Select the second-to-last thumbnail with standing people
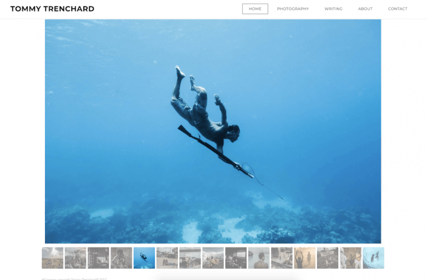This screenshot has width=427, height=280. pos(350,258)
